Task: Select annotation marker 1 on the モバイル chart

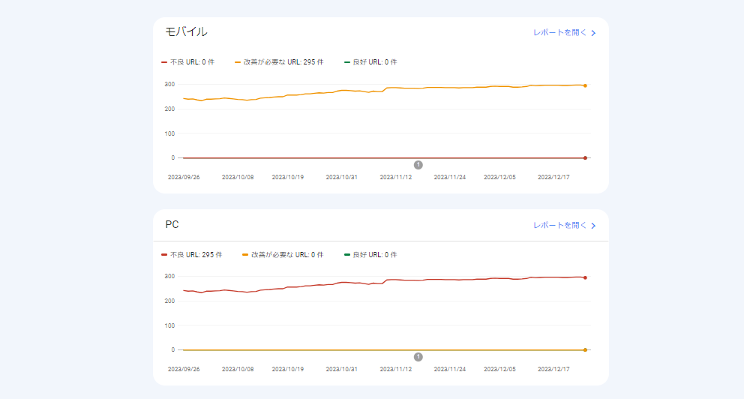Action: click(418, 165)
